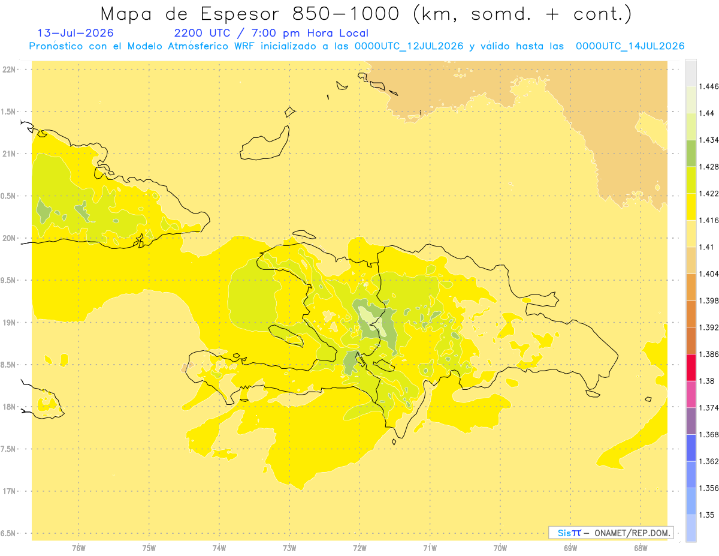The height and width of the screenshot is (556, 719).
Task: Click the latitude axis label '18N'
Action: pyautogui.click(x=10, y=407)
